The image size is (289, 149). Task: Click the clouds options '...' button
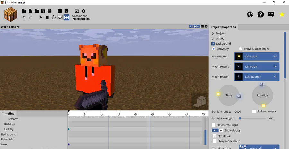pyautogui.click(x=215, y=130)
